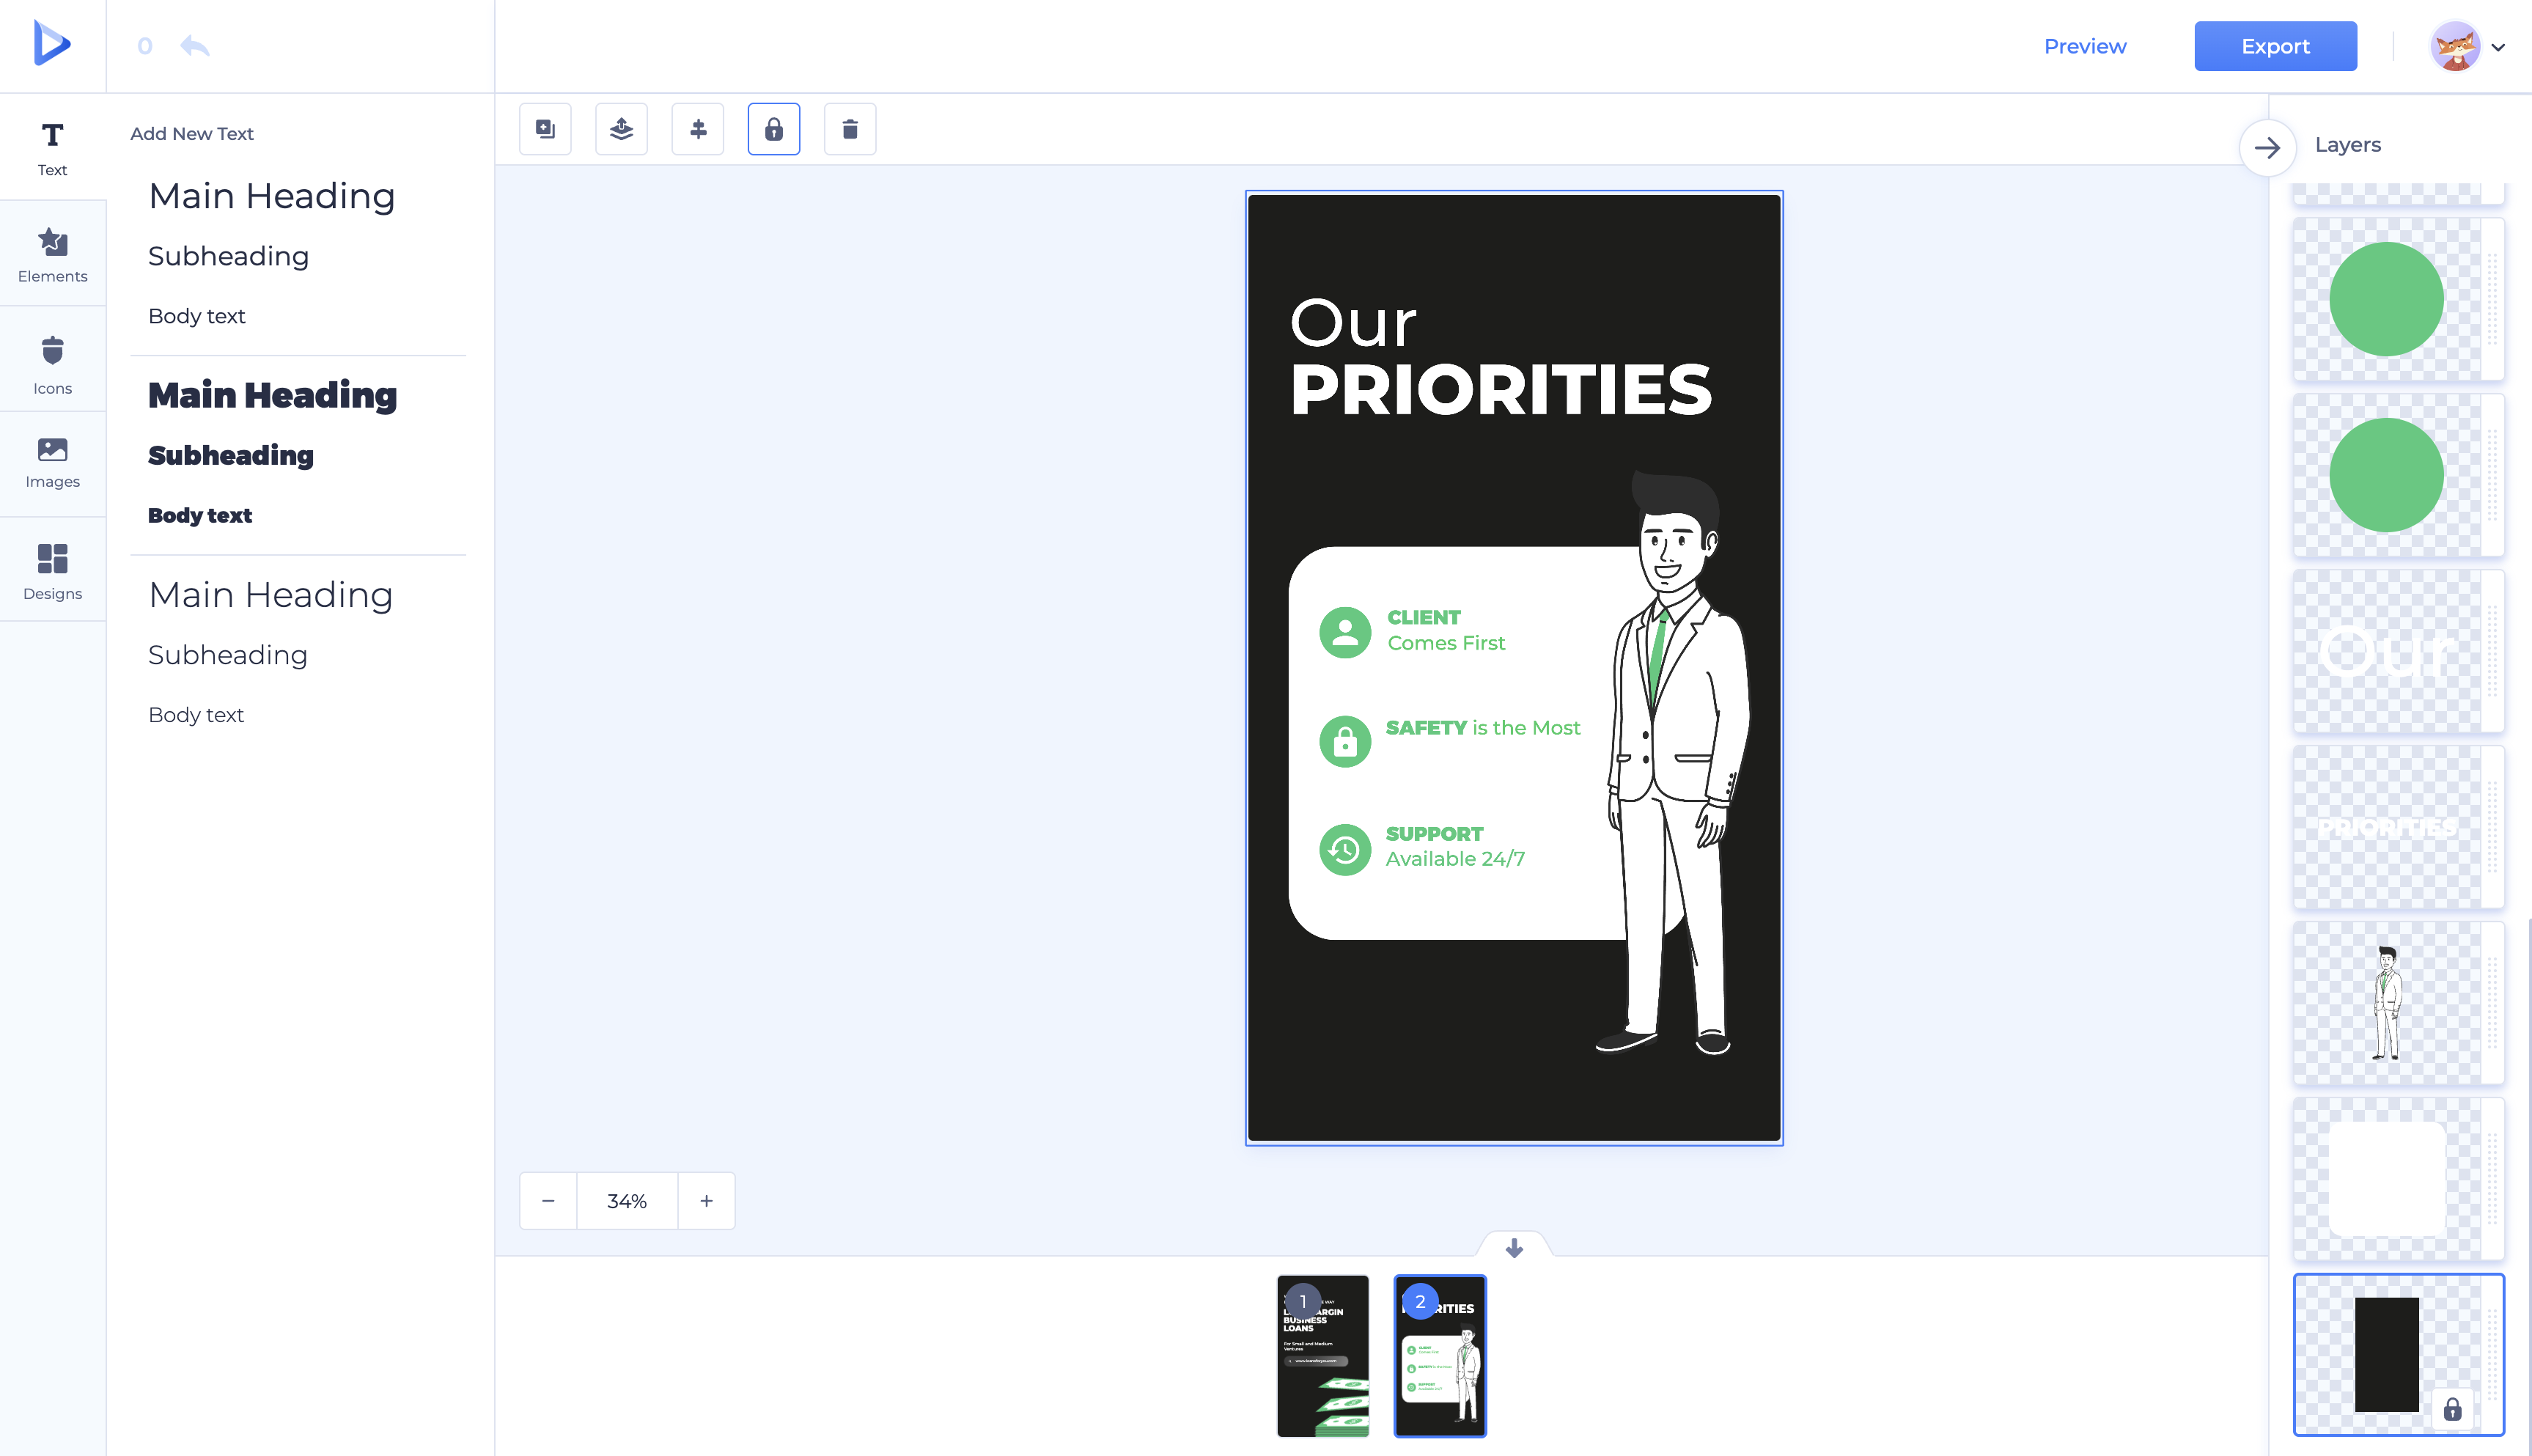
Task: Click the layer order toolbar icon
Action: pyautogui.click(x=621, y=129)
